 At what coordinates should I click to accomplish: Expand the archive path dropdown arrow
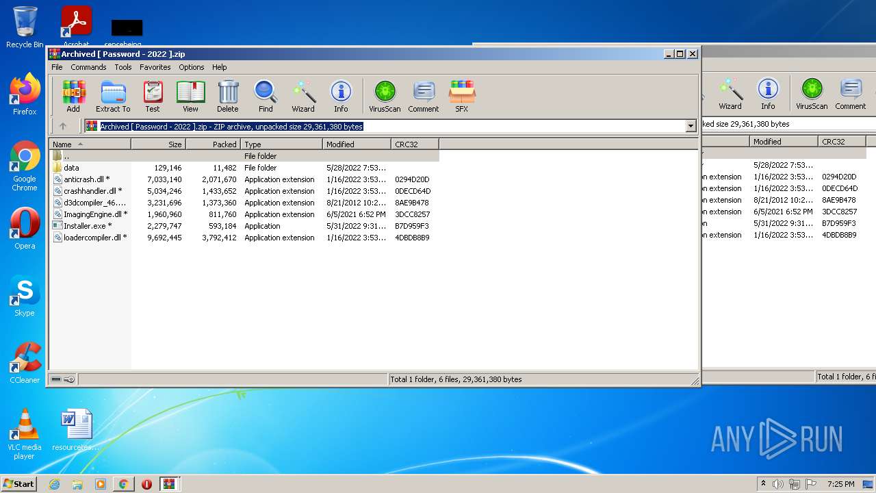(x=691, y=126)
